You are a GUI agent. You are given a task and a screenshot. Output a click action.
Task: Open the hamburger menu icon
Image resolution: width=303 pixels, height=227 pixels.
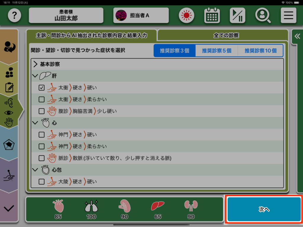pyautogui.click(x=288, y=15)
